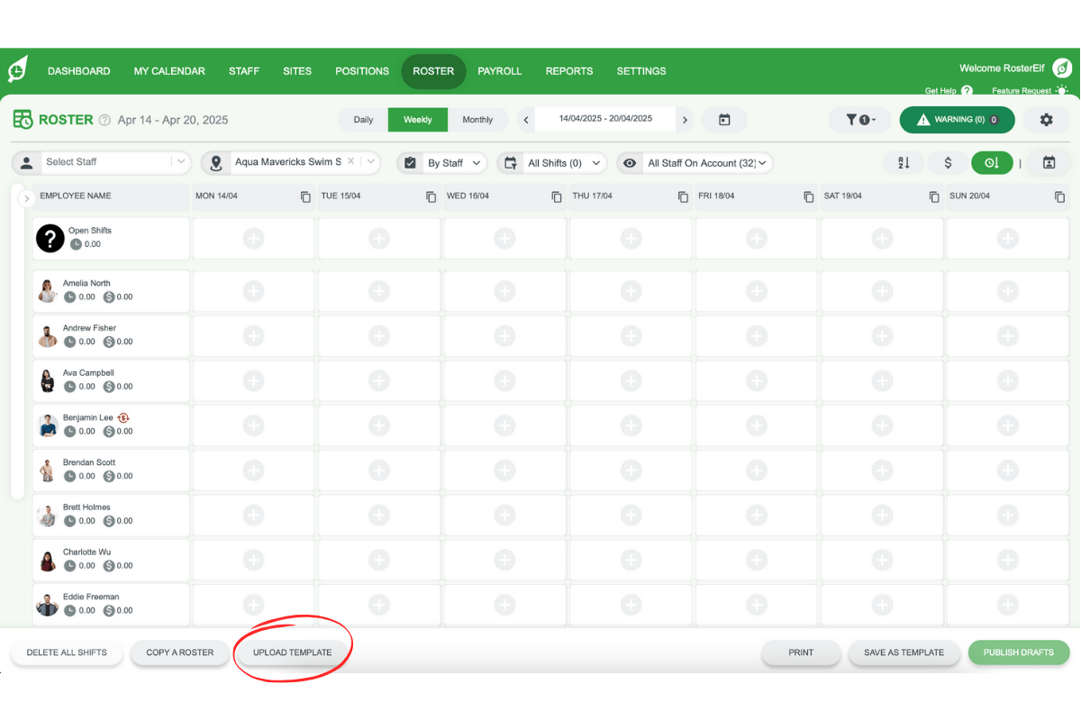Click the RosterElf leaf logo

(18, 68)
